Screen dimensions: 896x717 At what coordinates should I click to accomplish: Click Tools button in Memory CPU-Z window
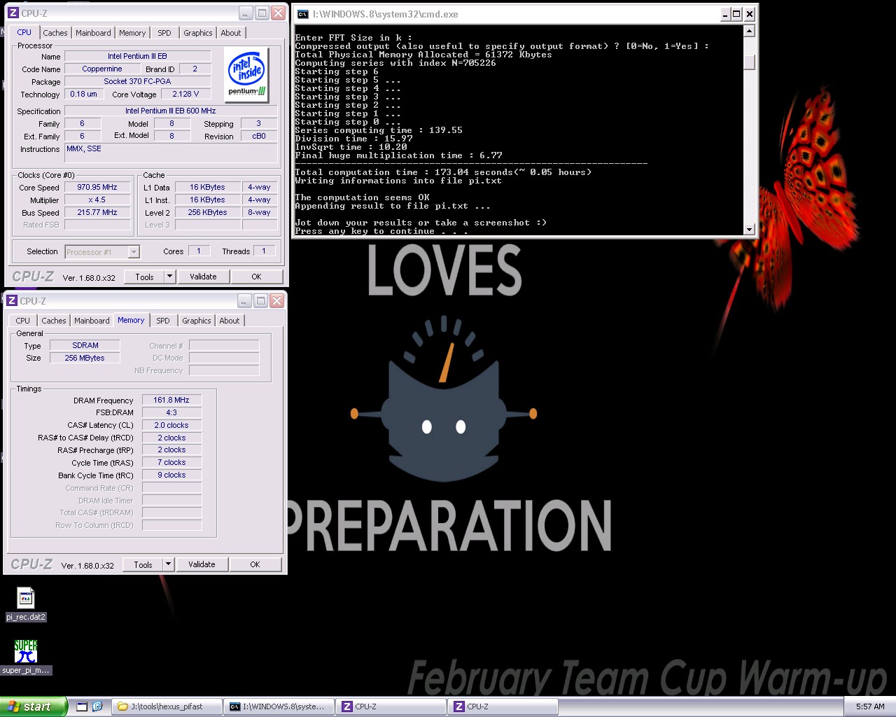pos(143,564)
